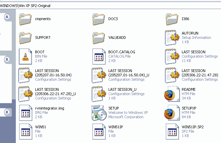The image size is (221, 143).
Task: Select the BOOT BIN file VLC icon
Action: (x=26, y=57)
